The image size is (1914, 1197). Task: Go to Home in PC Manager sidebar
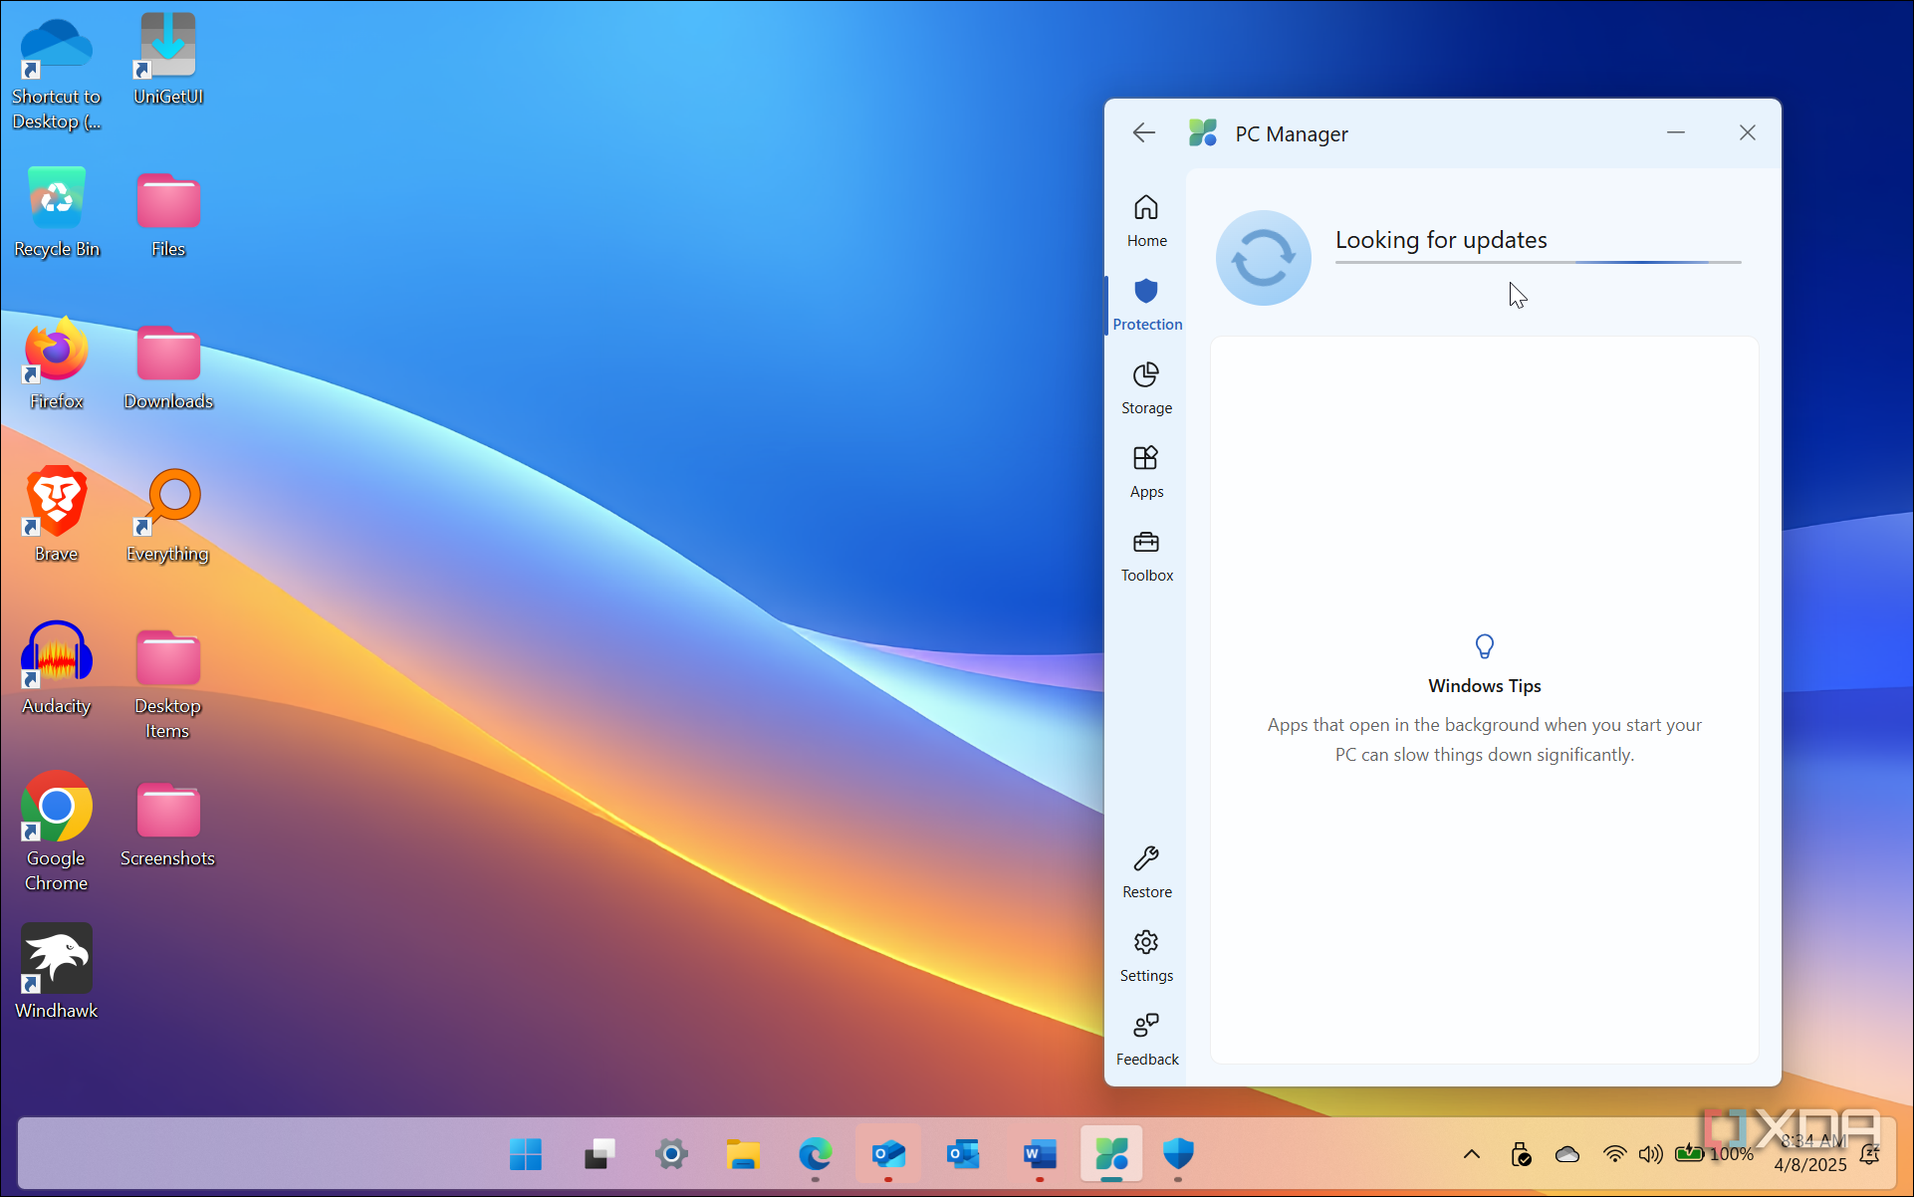pyautogui.click(x=1146, y=221)
